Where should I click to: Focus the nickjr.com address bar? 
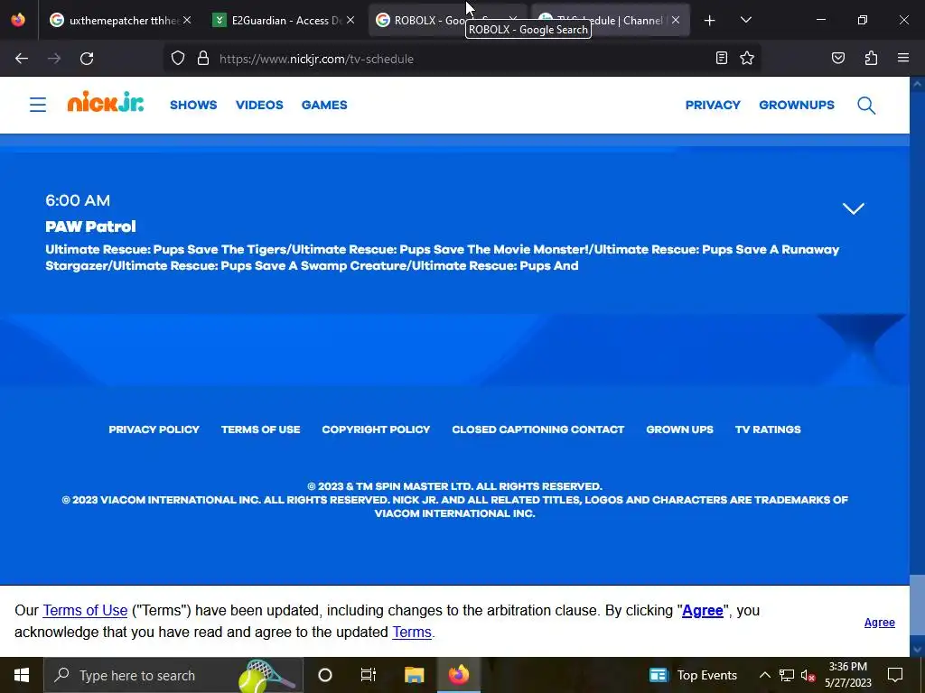460,59
